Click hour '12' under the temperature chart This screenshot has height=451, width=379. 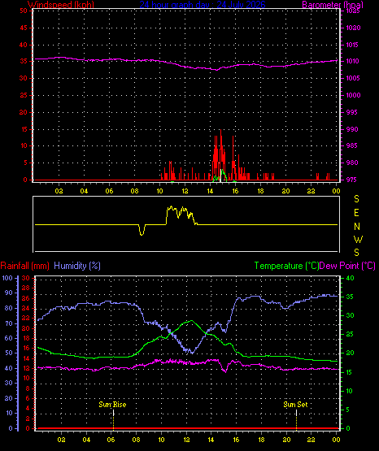[x=186, y=440]
